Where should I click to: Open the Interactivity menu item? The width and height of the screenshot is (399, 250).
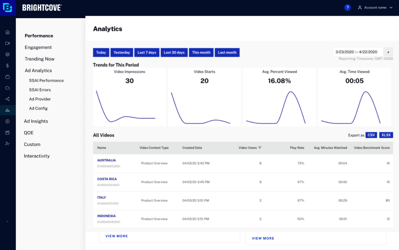coord(37,156)
